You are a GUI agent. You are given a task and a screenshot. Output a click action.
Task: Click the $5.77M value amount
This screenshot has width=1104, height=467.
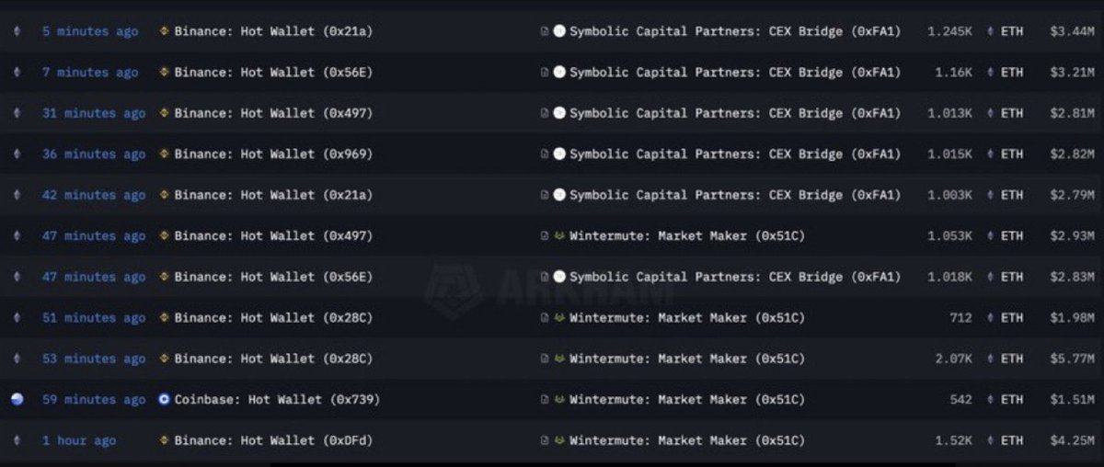click(x=1072, y=359)
